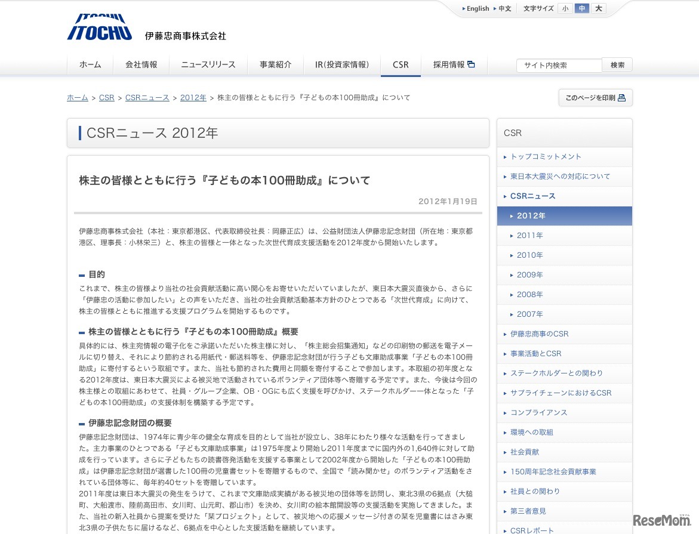The width and height of the screenshot is (699, 534).
Task: Click the CSR sidebar header
Action: point(564,133)
